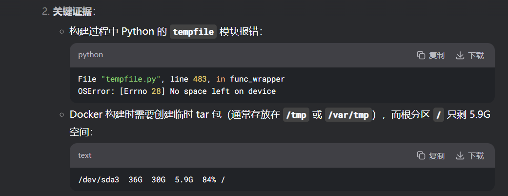The image size is (508, 196).
Task: Click the python language label
Action: click(90, 55)
